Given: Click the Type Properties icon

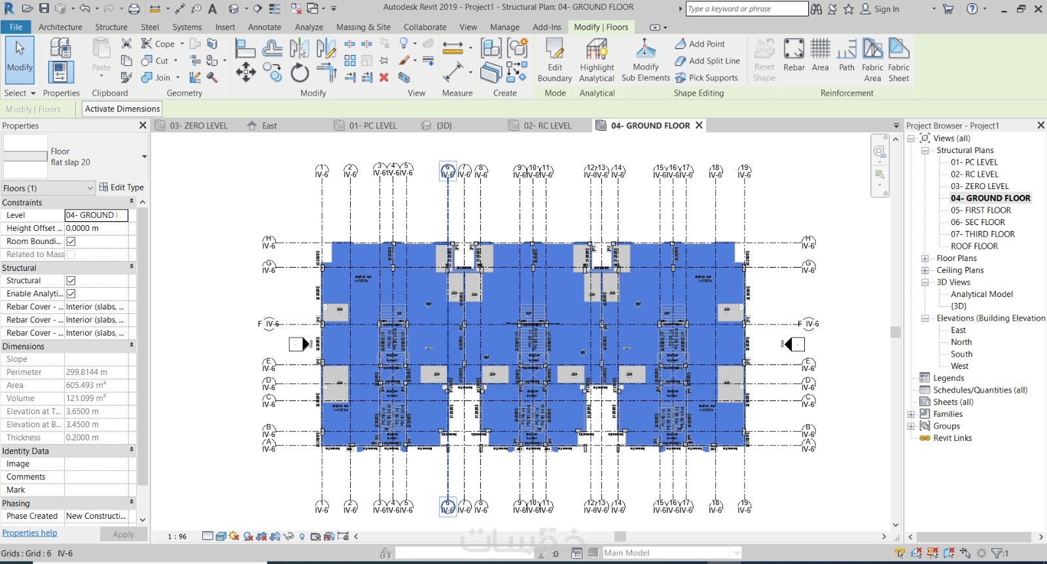Looking at the screenshot, I should (x=60, y=48).
